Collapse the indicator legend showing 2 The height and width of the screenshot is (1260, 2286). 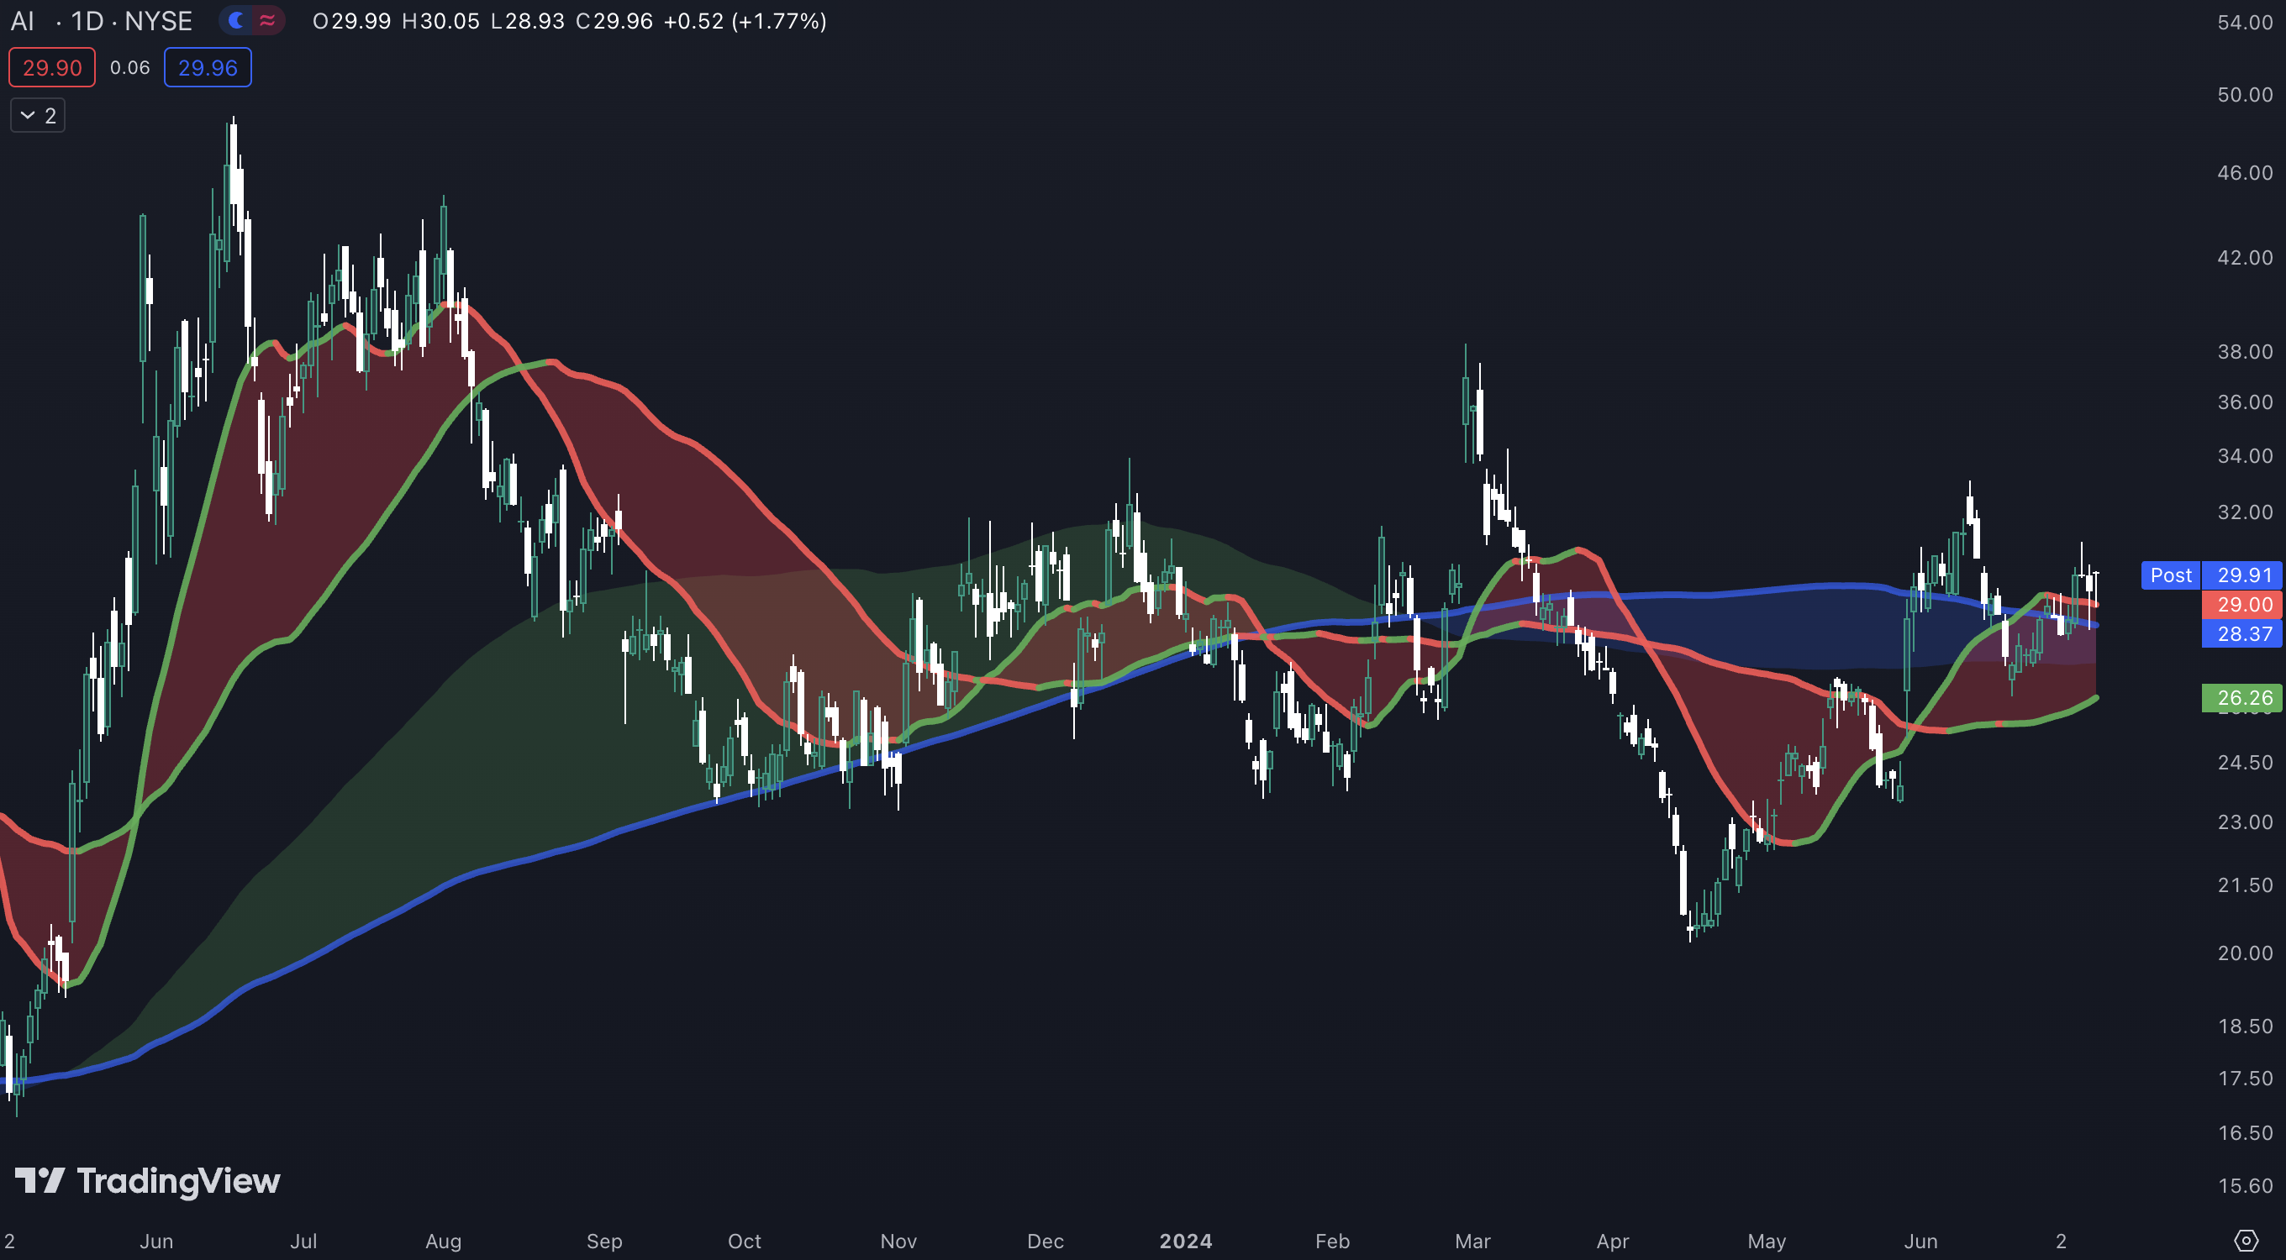[38, 115]
